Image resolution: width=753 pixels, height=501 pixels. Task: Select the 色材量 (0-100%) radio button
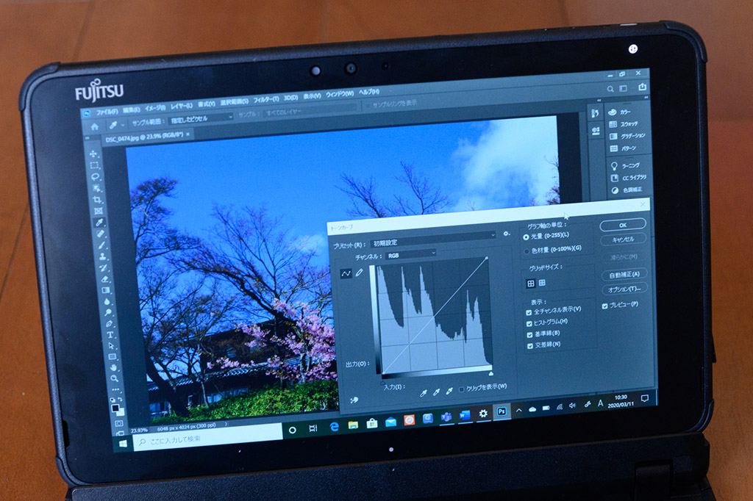coord(527,250)
